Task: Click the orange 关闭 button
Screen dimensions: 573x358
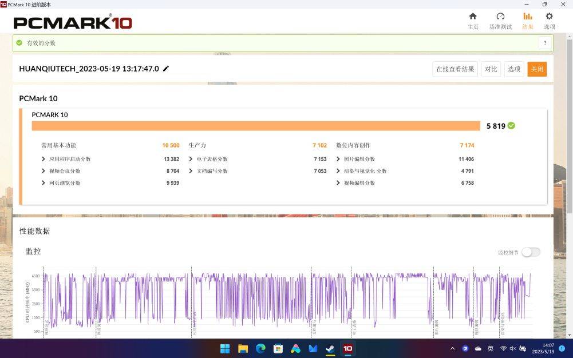Action: pos(537,69)
